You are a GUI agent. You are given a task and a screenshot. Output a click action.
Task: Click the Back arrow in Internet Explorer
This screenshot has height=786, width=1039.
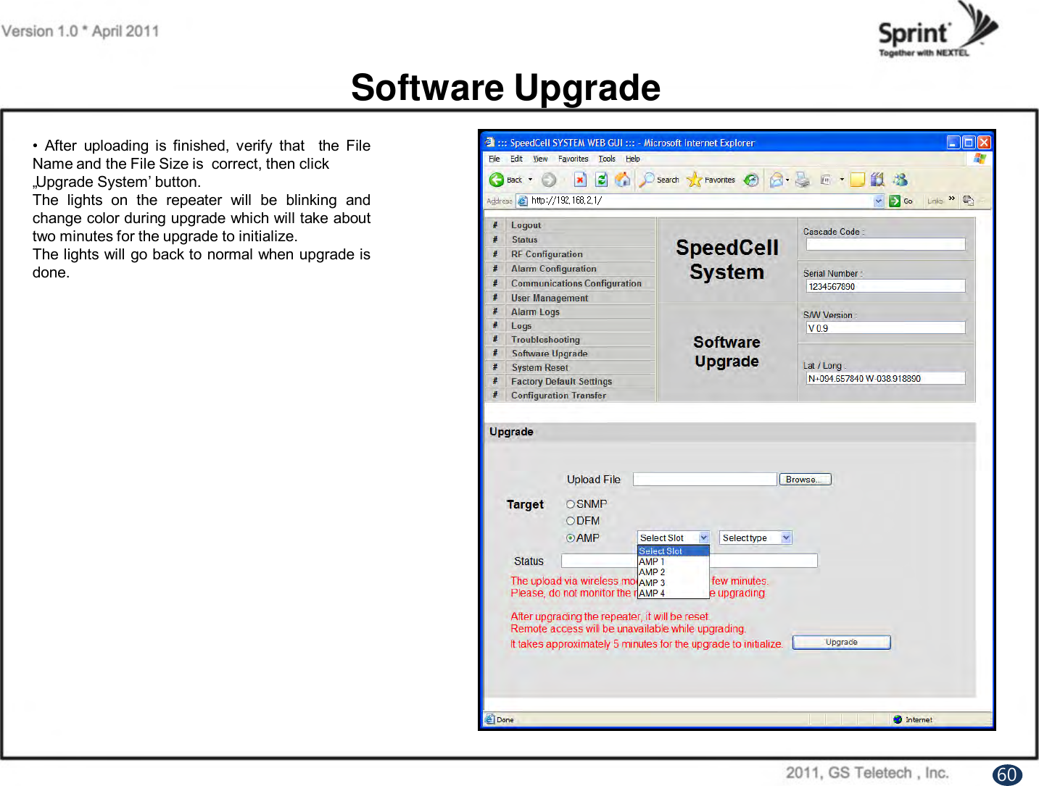[x=497, y=180]
